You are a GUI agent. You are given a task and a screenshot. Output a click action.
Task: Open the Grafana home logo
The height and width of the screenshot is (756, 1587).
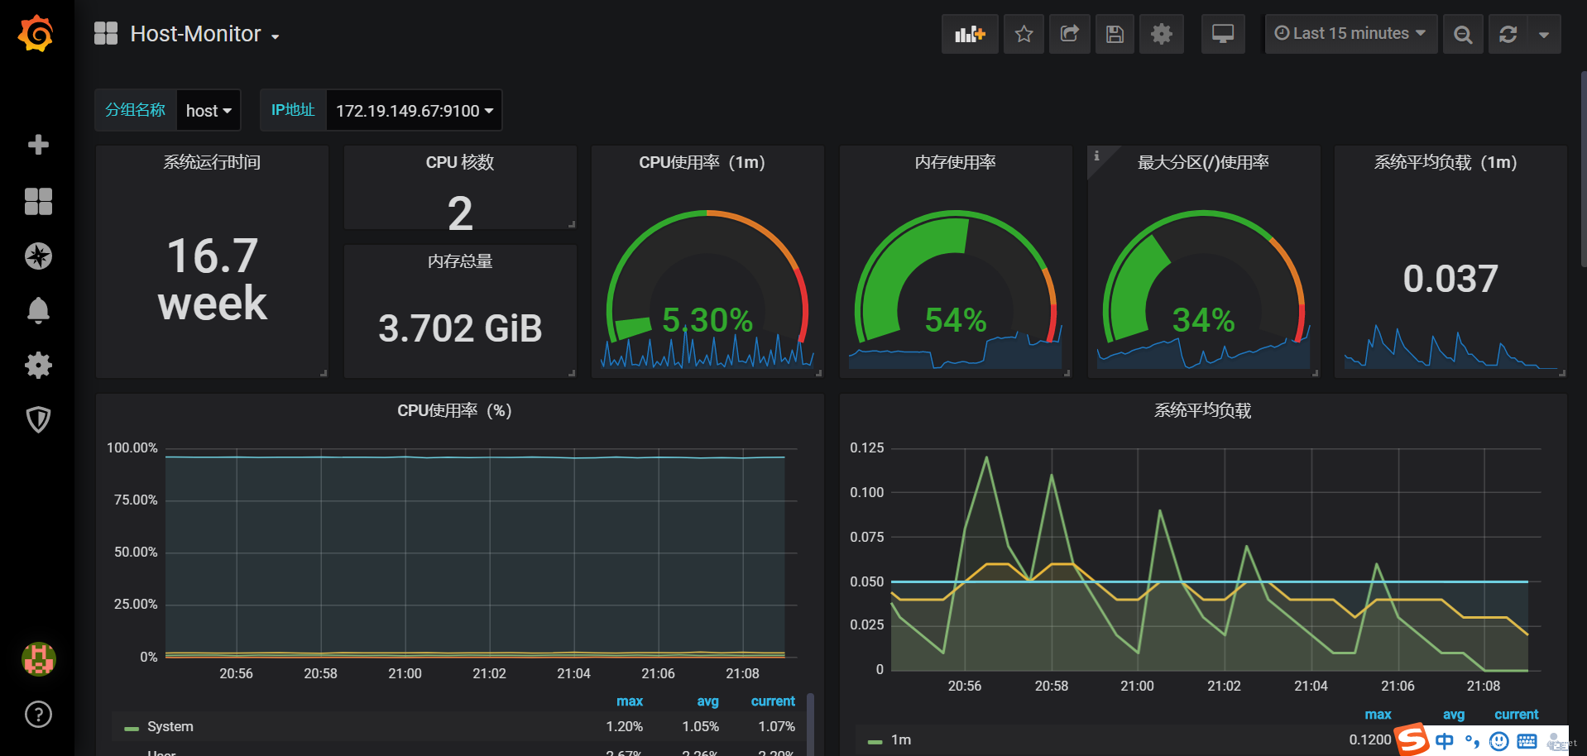[36, 34]
